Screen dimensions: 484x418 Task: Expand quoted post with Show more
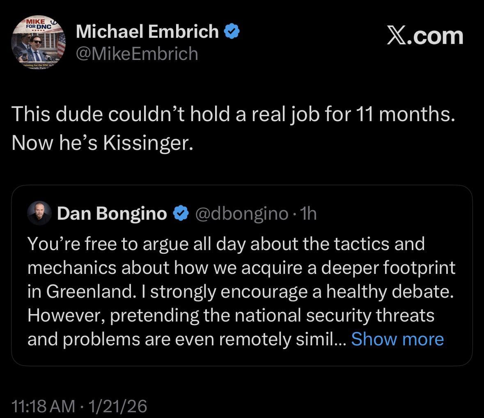(397, 339)
